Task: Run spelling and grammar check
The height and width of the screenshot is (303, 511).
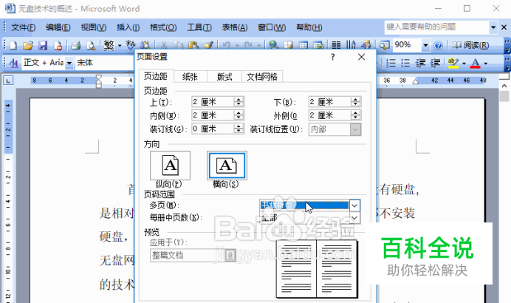Action: [x=131, y=45]
